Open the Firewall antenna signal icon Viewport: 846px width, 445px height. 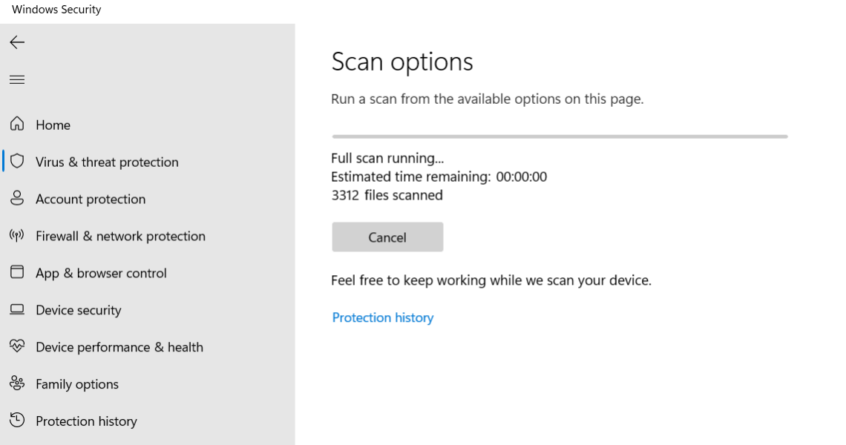17,235
